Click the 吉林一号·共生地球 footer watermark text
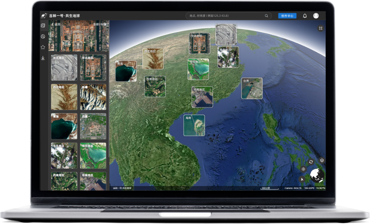Viewport: 370px width, 224px height. tap(122, 188)
